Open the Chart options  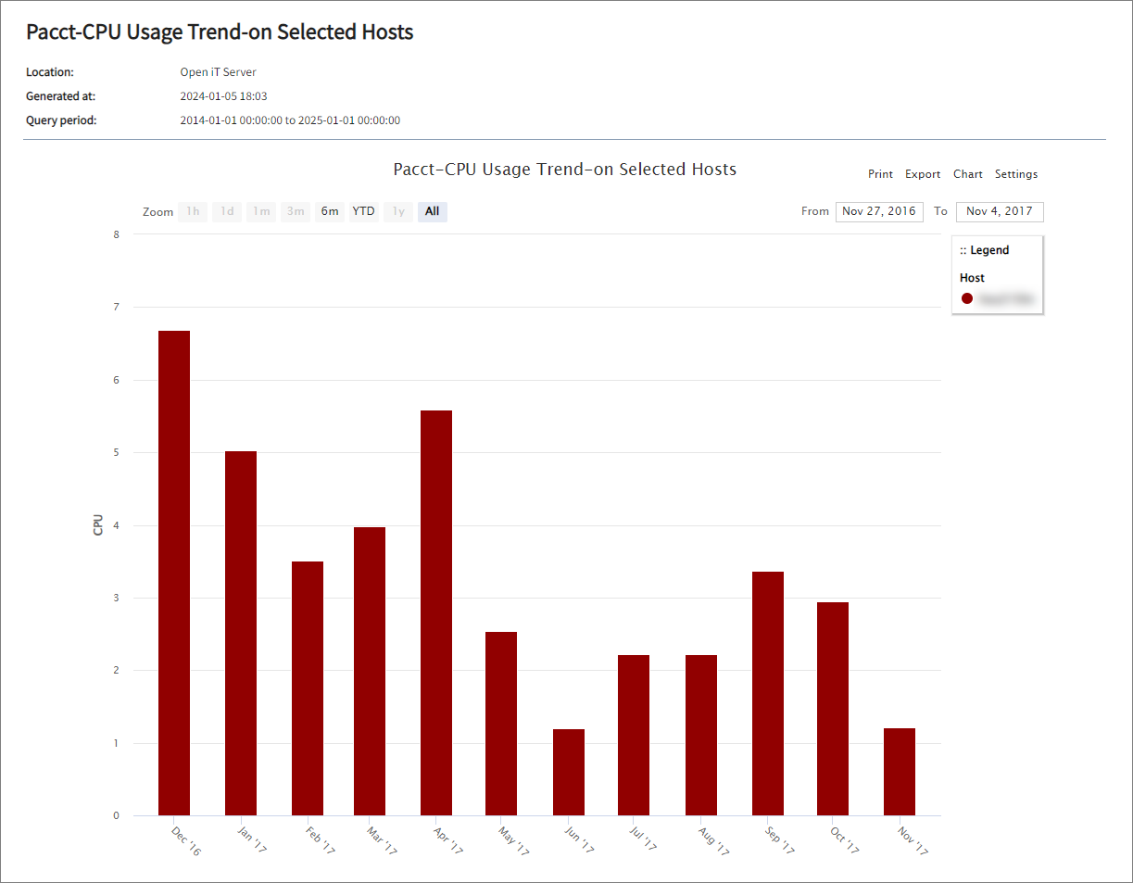[967, 174]
